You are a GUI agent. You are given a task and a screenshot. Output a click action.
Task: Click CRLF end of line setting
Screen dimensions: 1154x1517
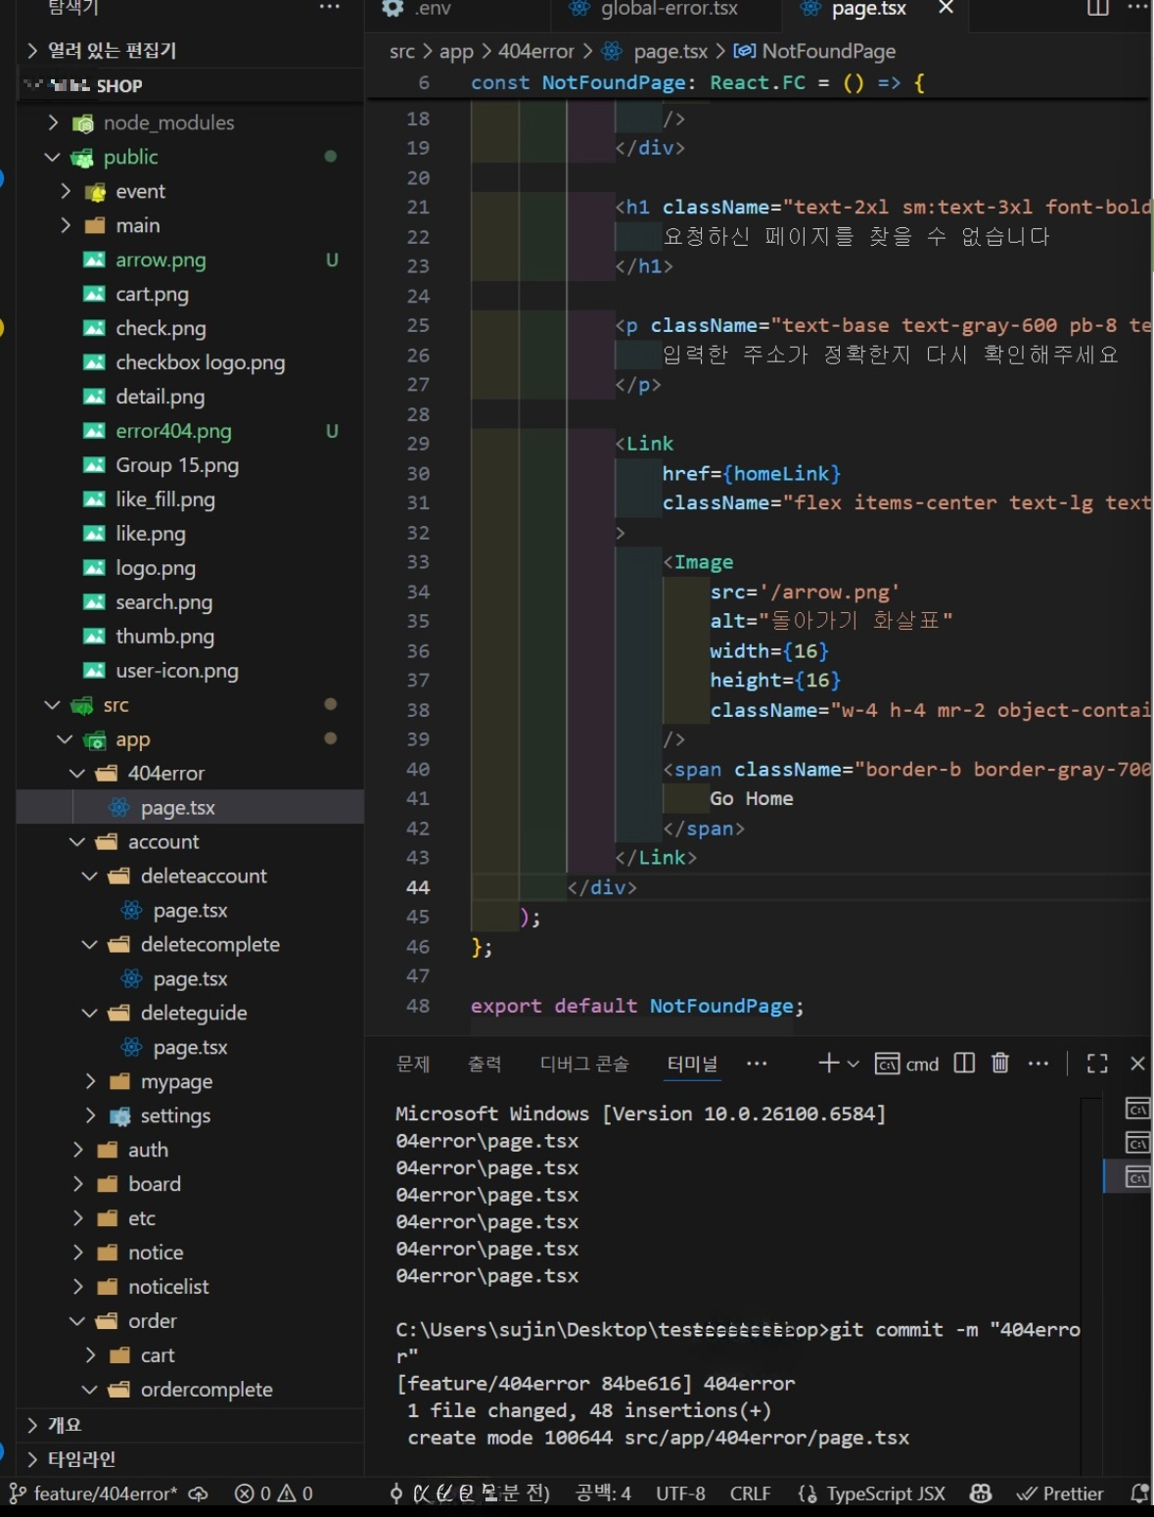[750, 1493]
